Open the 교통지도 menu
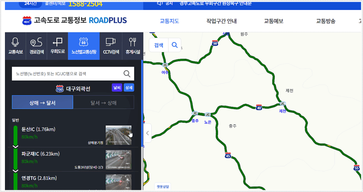This screenshot has height=192, width=363. pyautogui.click(x=169, y=21)
